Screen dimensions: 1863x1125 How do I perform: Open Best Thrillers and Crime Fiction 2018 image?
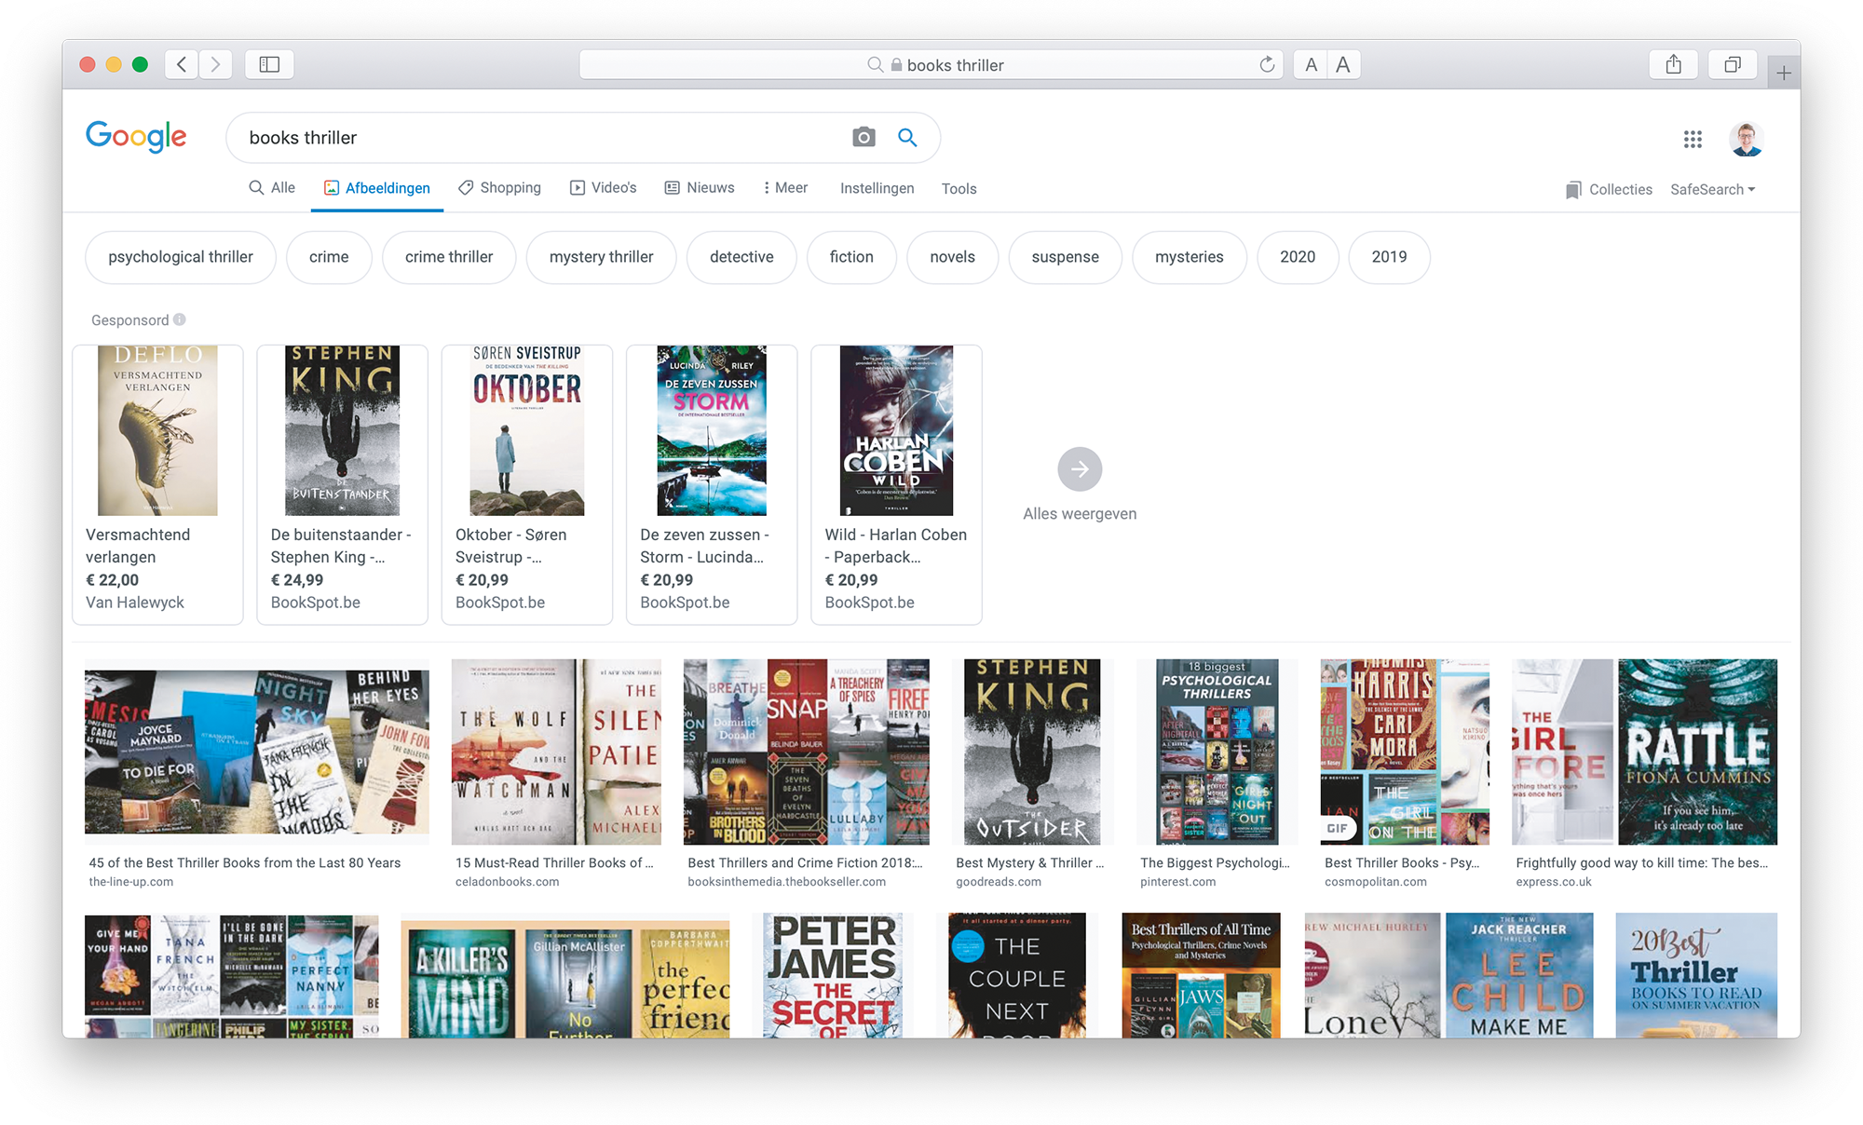pyautogui.click(x=807, y=752)
